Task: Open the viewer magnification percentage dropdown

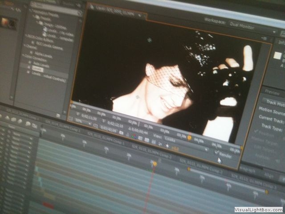Action: [x=79, y=119]
